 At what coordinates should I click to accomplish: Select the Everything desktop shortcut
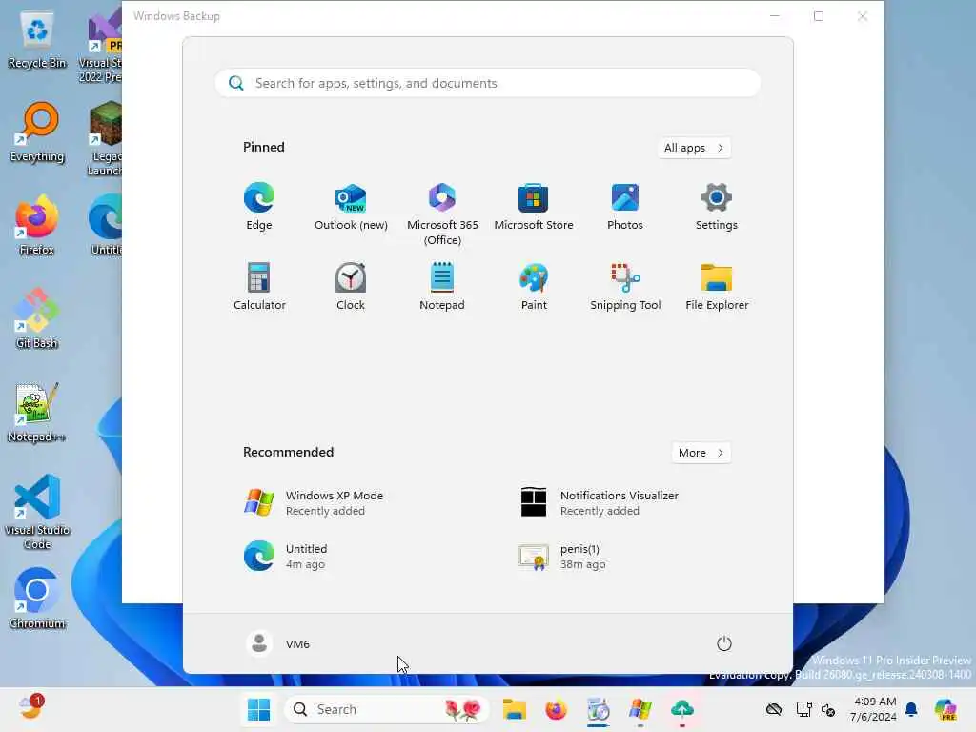pyautogui.click(x=37, y=133)
